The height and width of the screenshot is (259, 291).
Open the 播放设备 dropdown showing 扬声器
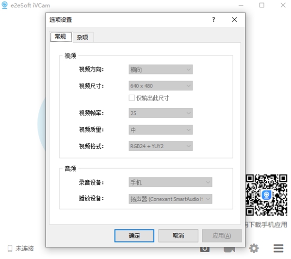tap(170, 199)
